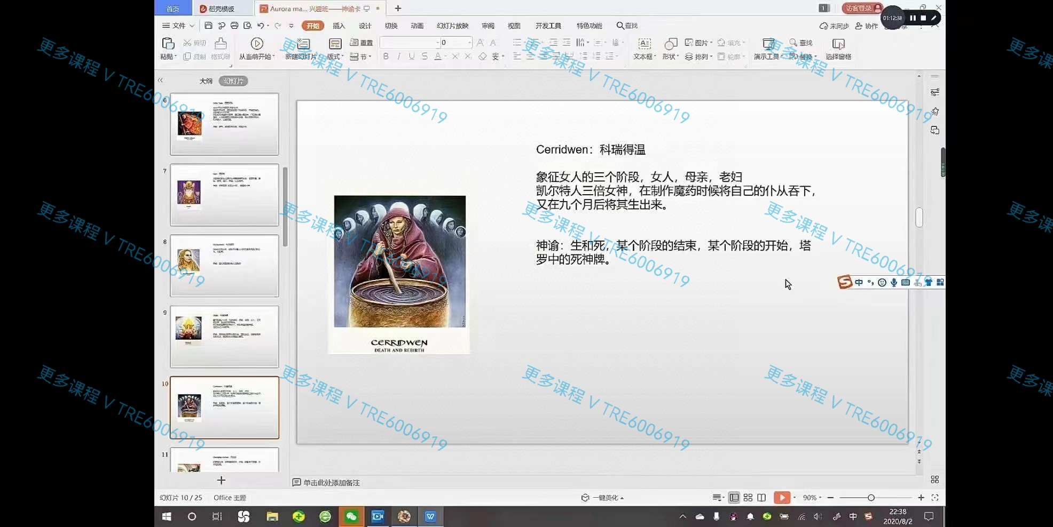Open the Selection Pane (选择窗格)
The image size is (1053, 527).
click(x=838, y=48)
